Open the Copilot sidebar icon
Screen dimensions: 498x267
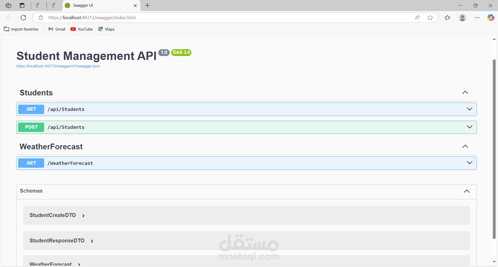pos(491,18)
